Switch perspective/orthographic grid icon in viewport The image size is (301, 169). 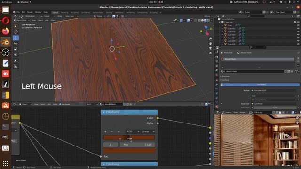pyautogui.click(x=210, y=53)
